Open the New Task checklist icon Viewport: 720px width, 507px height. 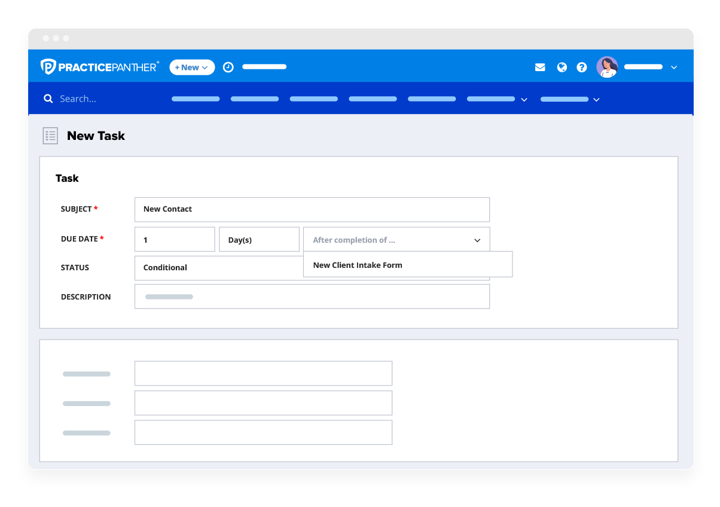coord(50,135)
